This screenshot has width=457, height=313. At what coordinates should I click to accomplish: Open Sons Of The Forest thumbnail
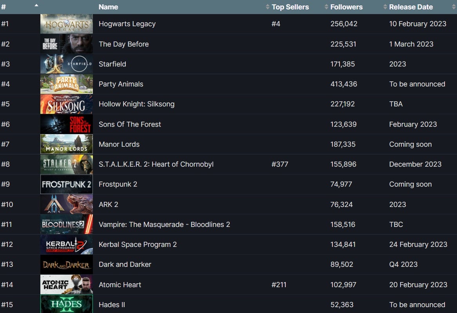click(x=67, y=124)
